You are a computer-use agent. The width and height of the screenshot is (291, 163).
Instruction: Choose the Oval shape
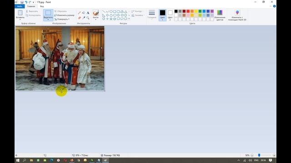tap(111, 12)
